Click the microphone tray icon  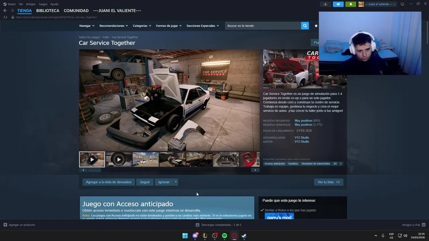tap(383, 236)
